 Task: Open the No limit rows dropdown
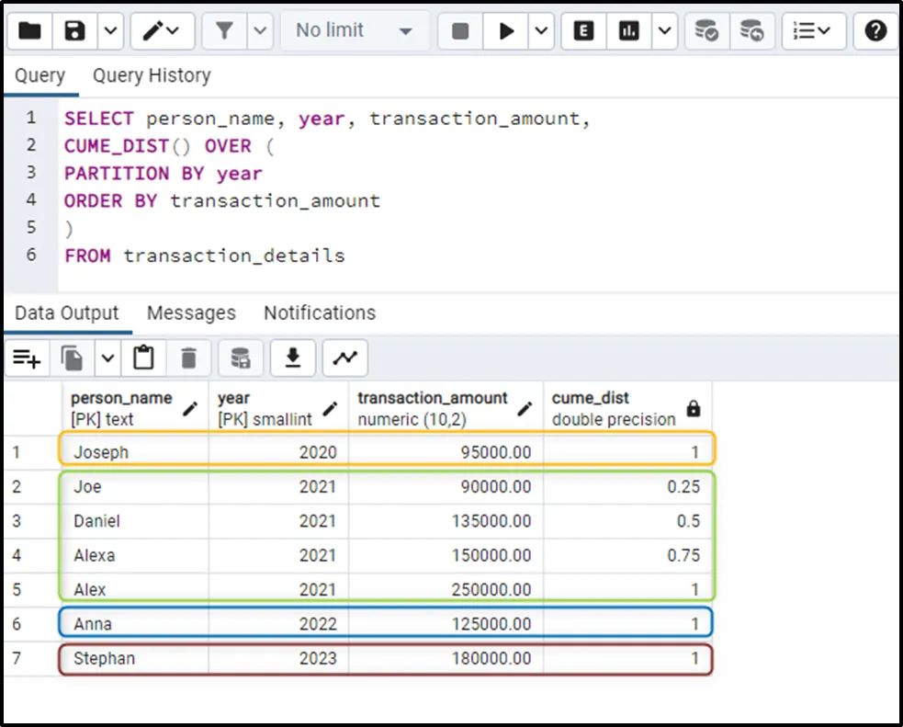[354, 31]
